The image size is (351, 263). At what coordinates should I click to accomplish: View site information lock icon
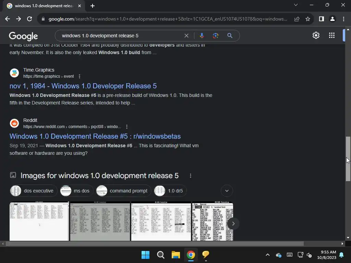coord(43,19)
